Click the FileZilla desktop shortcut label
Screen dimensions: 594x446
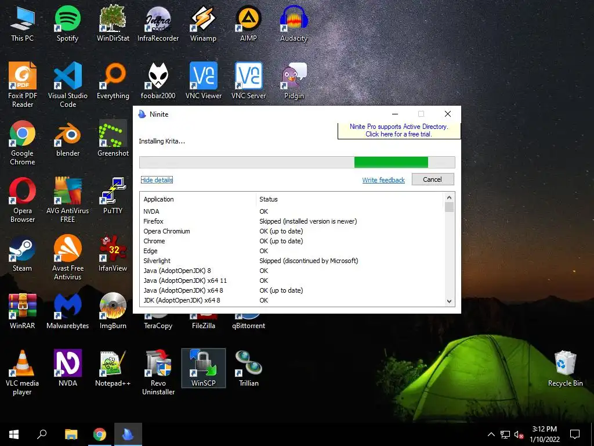click(x=204, y=326)
